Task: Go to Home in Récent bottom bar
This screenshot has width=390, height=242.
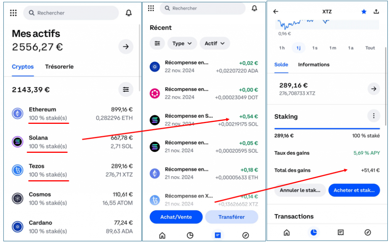Action: coord(162,235)
